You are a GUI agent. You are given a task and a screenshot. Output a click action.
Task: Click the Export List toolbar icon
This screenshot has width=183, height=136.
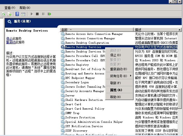click(9, 14)
